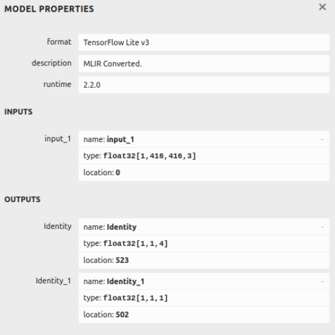Click the input type float32[1,416,416,3] row
Viewport: 335px width, 335px height.
[x=204, y=156]
